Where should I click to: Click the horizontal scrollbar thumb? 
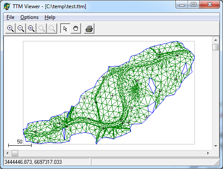15,153
